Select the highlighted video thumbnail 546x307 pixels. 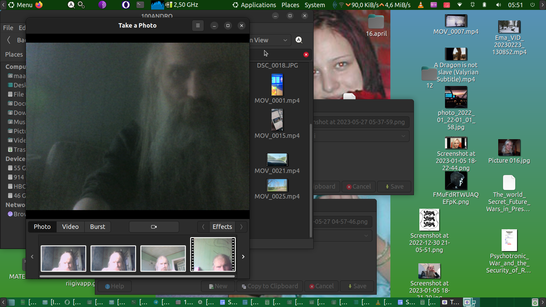pyautogui.click(x=213, y=254)
